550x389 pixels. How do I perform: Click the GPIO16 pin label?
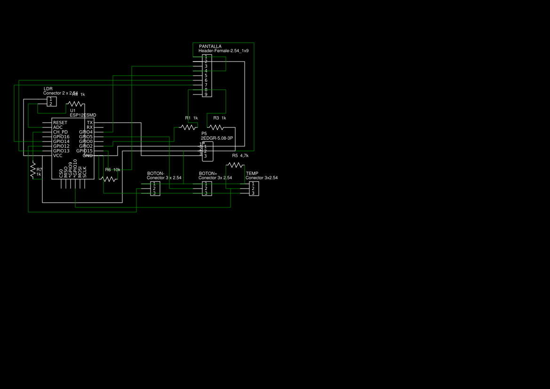(x=61, y=137)
